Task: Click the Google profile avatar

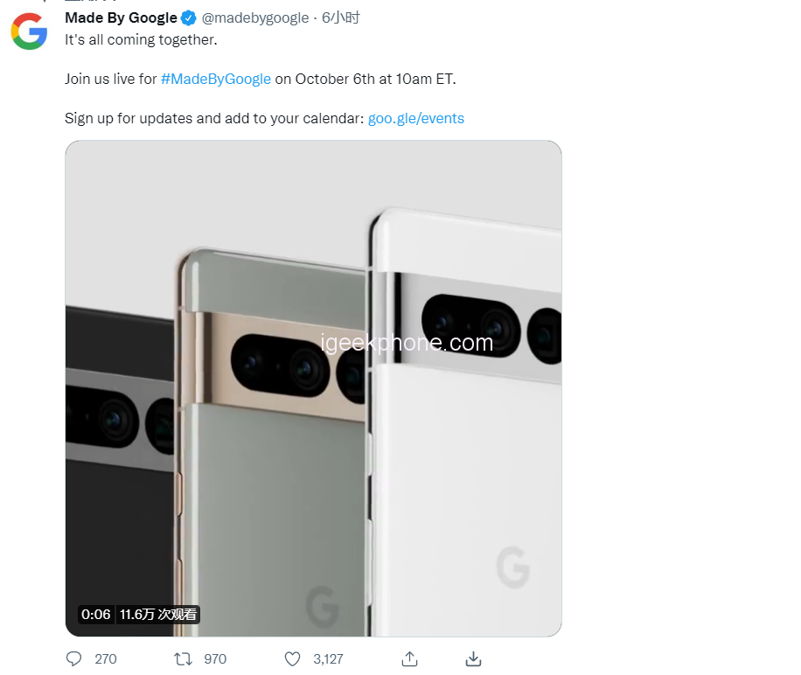Action: [29, 31]
